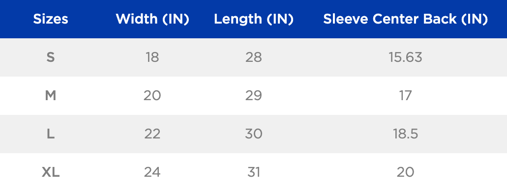
Task: Select the L size label
Action: click(51, 134)
